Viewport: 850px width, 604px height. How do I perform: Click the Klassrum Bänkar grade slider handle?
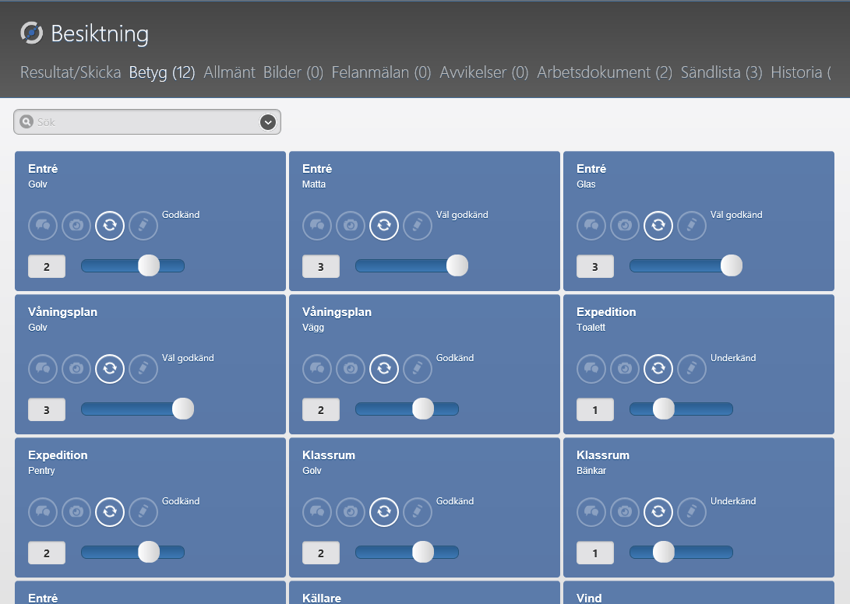pos(663,553)
